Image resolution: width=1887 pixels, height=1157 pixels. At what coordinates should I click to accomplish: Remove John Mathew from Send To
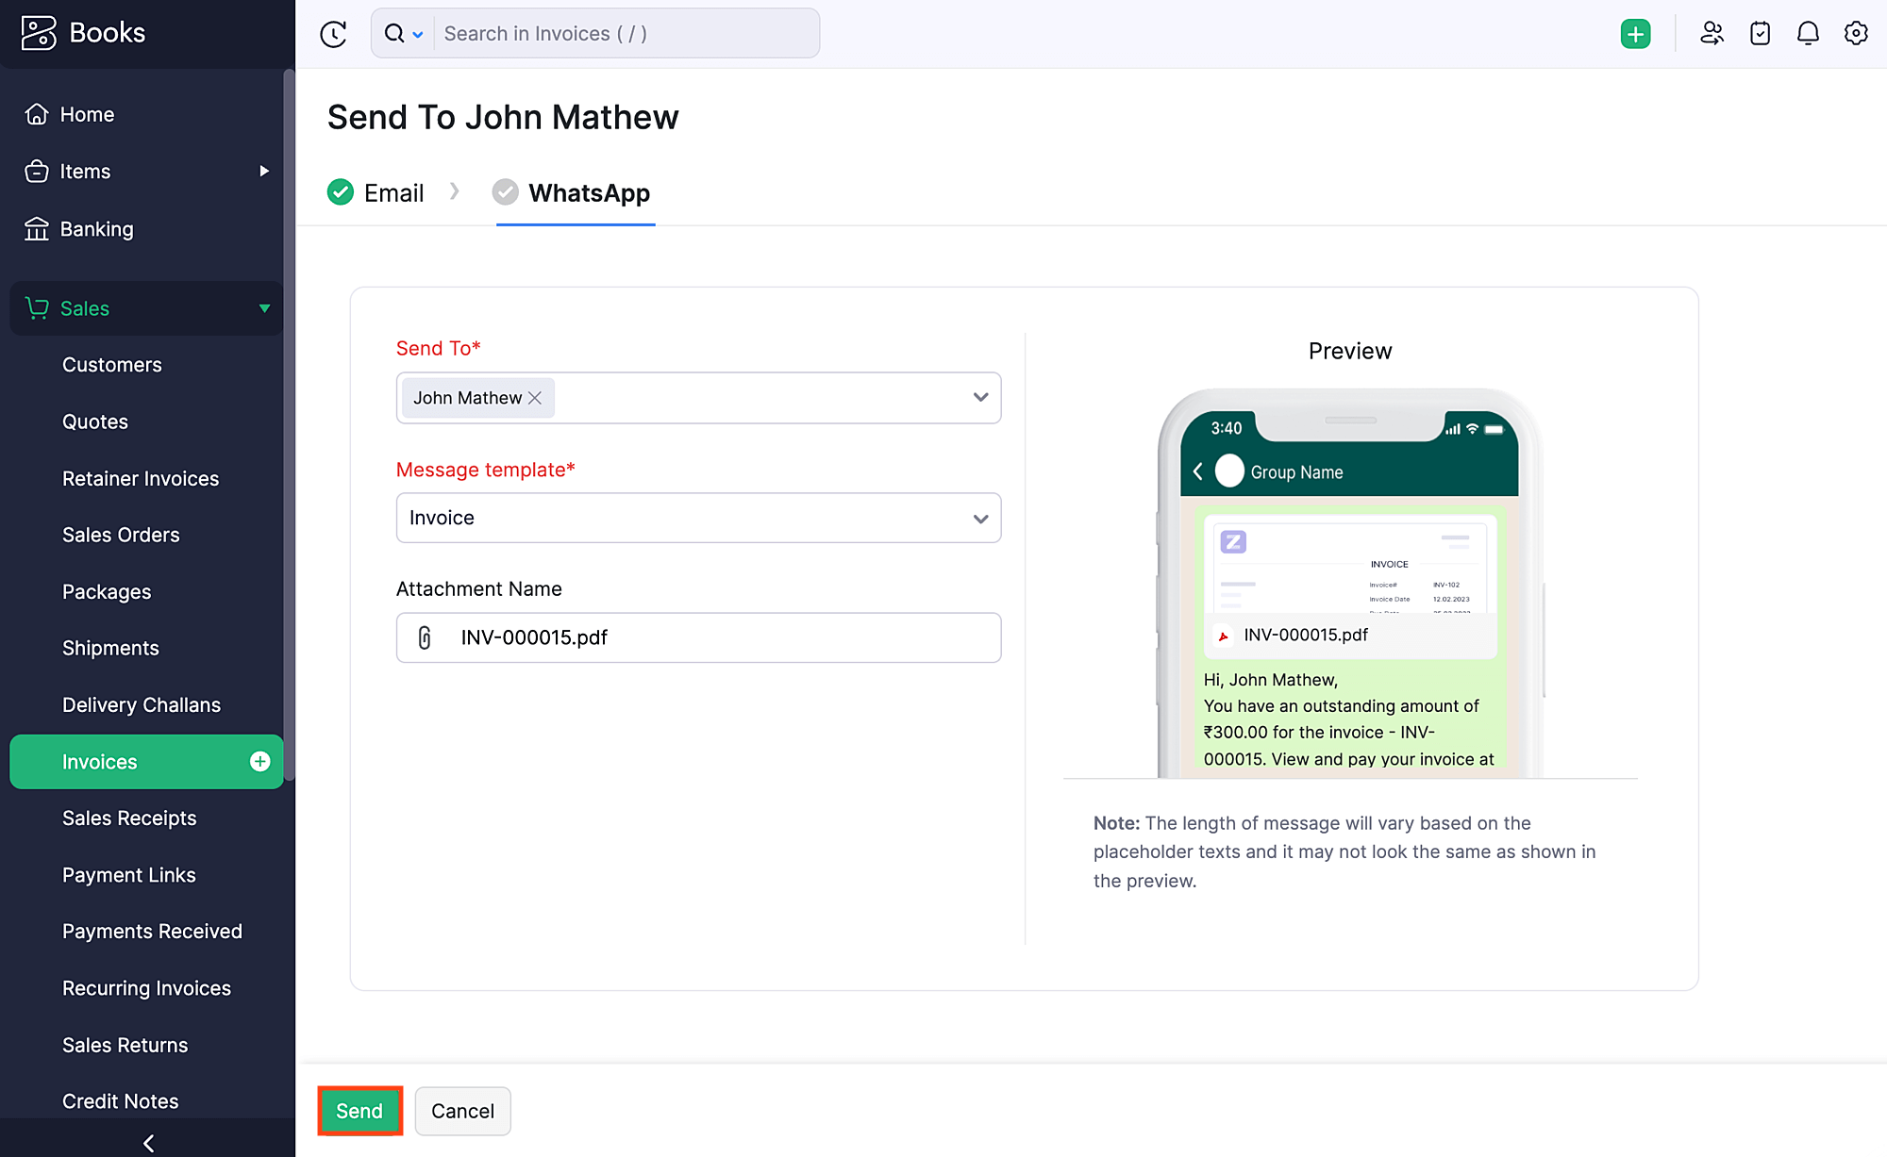(x=534, y=397)
